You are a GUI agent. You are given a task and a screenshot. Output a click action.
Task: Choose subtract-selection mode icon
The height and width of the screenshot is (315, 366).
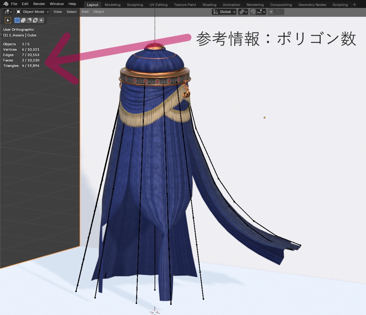[29, 20]
